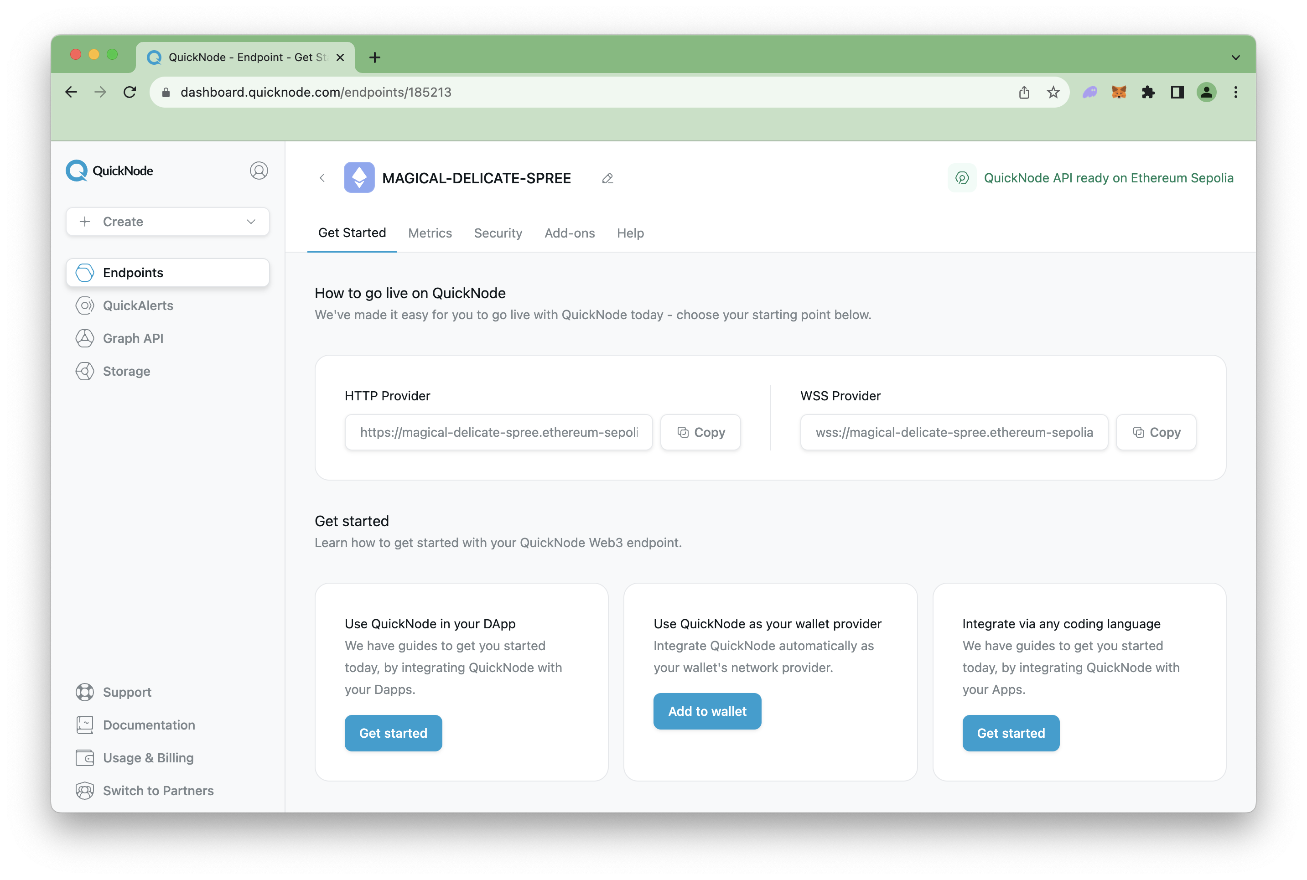Copy the HTTP Provider URL
This screenshot has width=1307, height=880.
(700, 432)
